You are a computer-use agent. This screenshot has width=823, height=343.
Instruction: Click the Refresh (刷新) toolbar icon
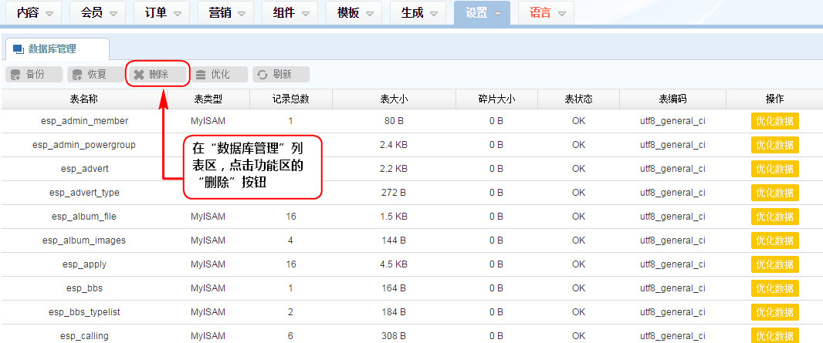(x=262, y=75)
